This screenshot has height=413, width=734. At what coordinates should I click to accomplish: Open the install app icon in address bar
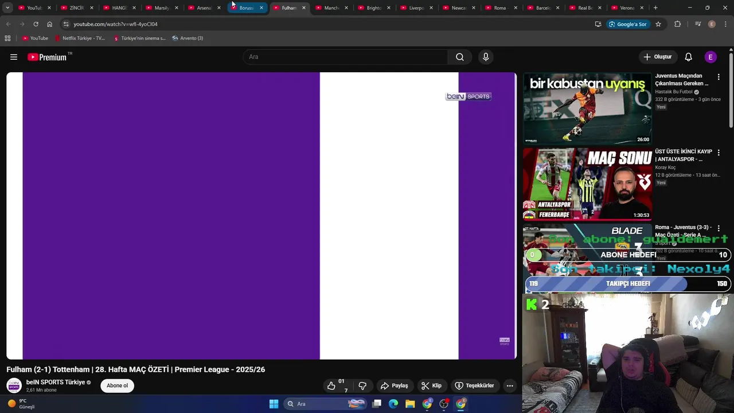(598, 24)
